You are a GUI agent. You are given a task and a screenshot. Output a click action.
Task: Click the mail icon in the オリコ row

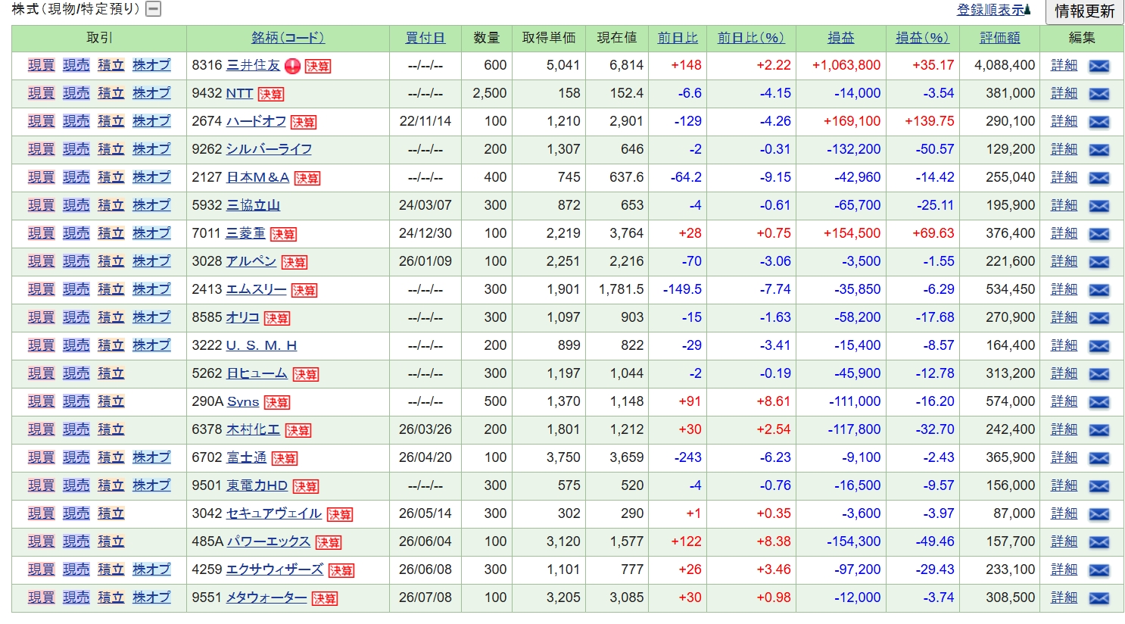pyautogui.click(x=1099, y=318)
